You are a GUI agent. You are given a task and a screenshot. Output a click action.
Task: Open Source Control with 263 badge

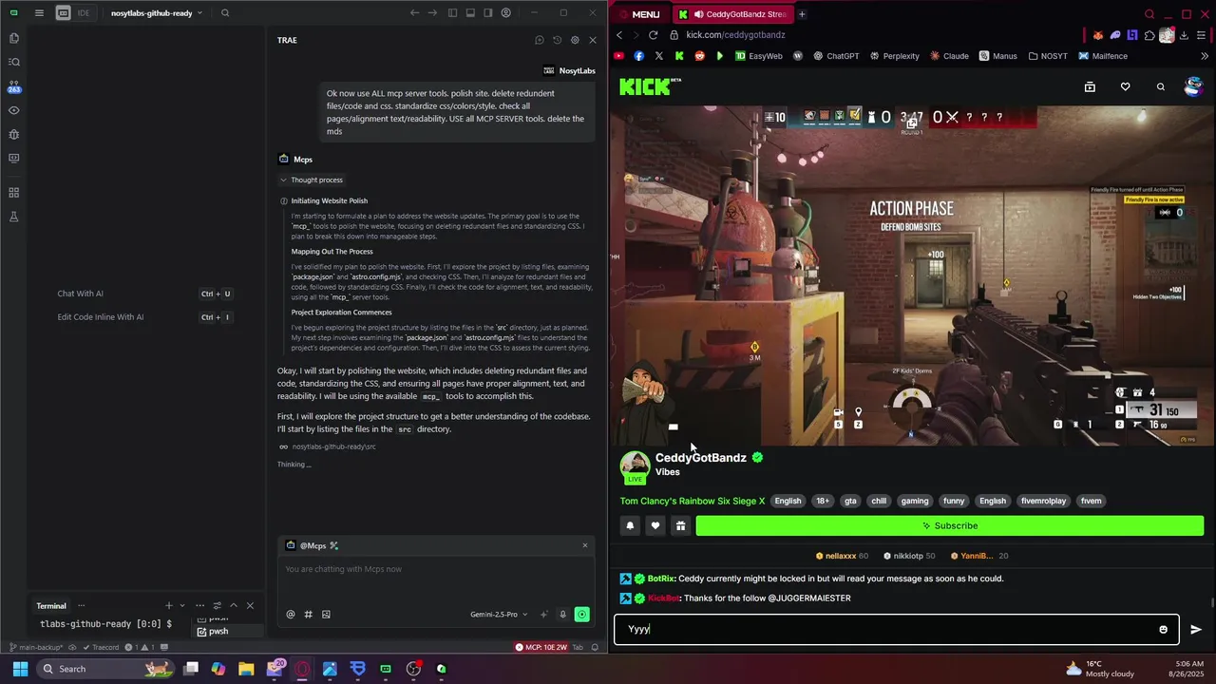pyautogui.click(x=13, y=86)
